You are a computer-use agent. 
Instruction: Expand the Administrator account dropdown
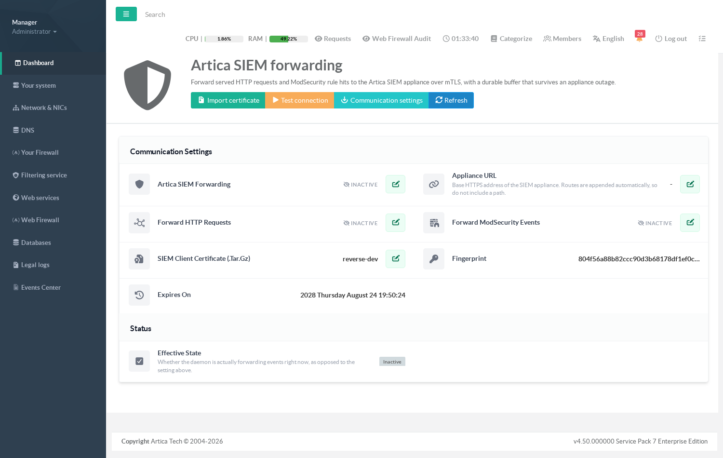(x=34, y=31)
